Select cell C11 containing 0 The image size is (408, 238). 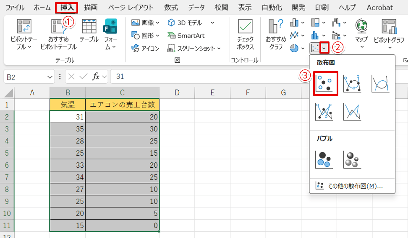click(x=122, y=225)
